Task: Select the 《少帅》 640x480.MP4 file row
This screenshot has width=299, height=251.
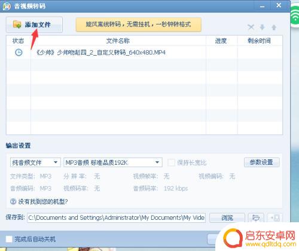Action: click(x=144, y=53)
